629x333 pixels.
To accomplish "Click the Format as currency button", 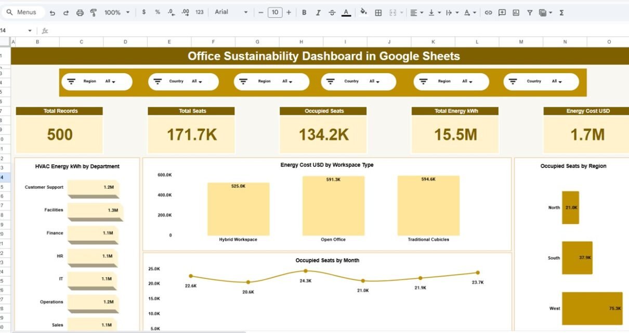I will [x=144, y=12].
